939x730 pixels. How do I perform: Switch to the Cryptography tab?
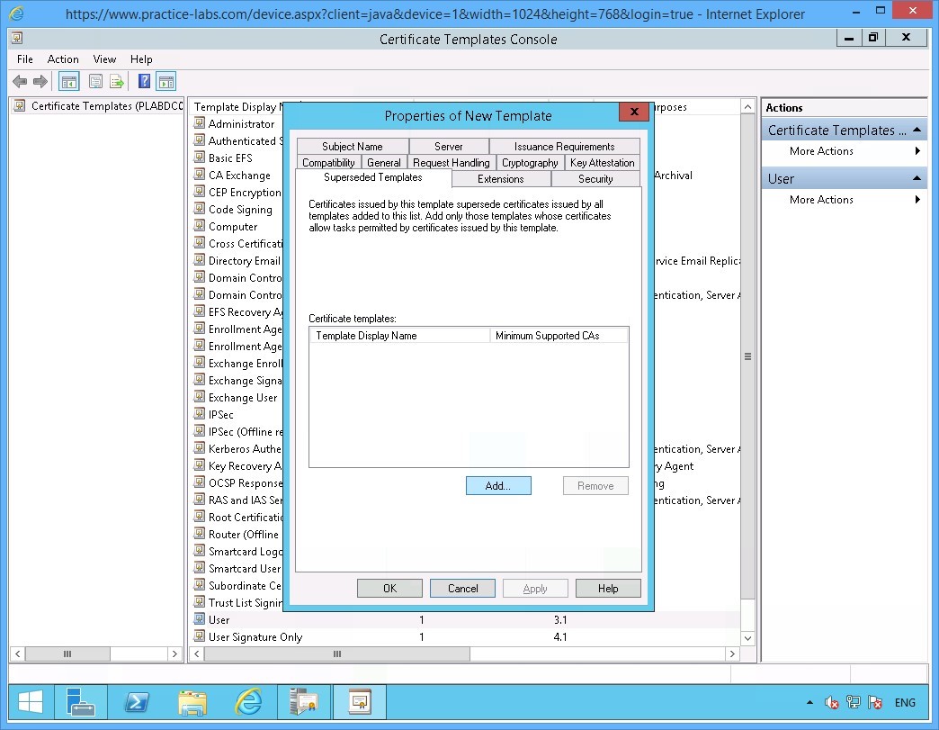[x=530, y=163]
